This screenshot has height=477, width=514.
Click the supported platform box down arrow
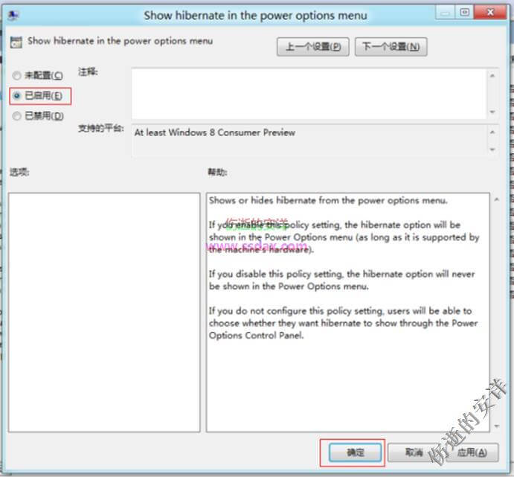pos(492,150)
